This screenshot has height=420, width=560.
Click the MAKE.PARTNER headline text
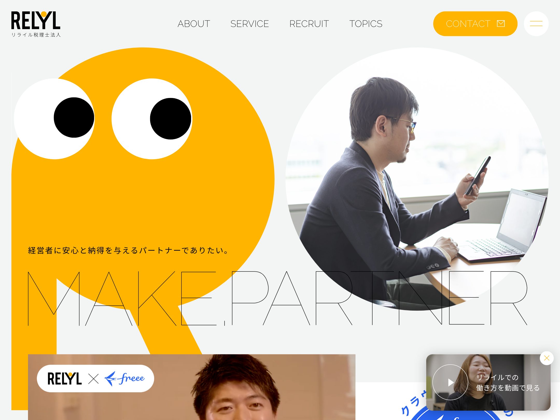point(277,298)
